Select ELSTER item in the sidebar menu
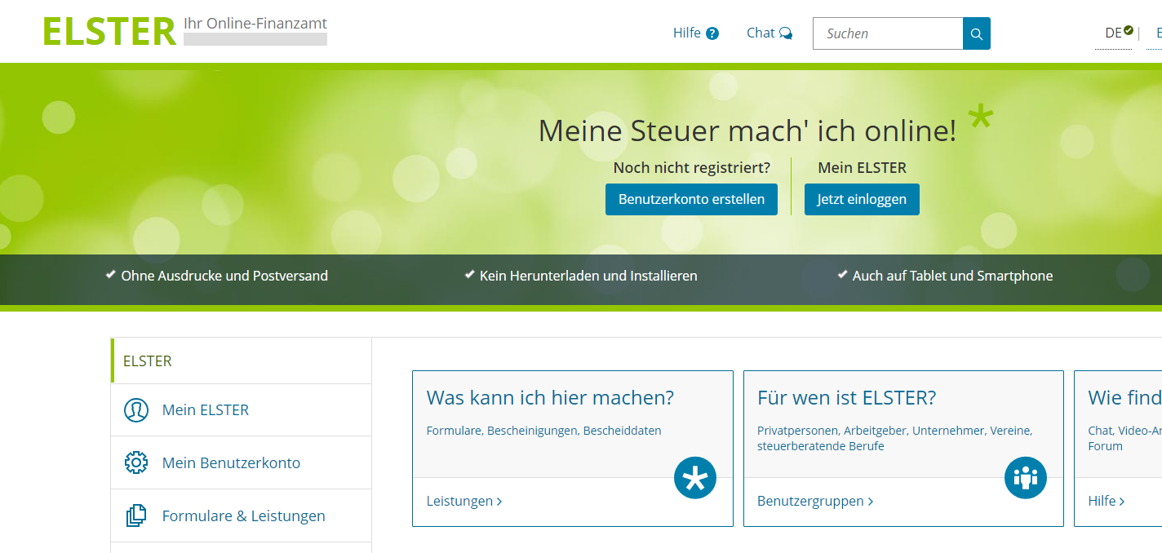1162x553 pixels. [x=148, y=361]
